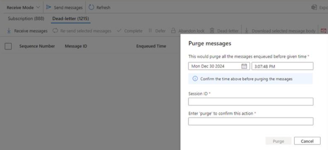Screen dimensions: 328x150
Task: Select the Dead-letter (1215) tab
Action: coord(71,19)
